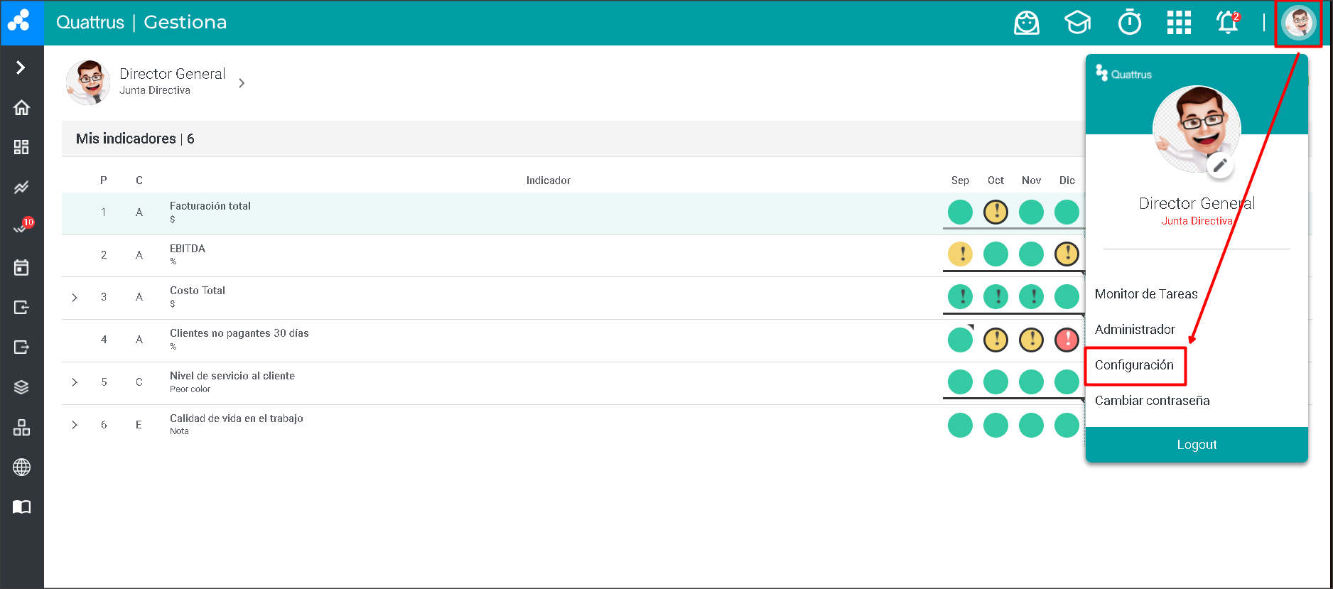Image resolution: width=1333 pixels, height=589 pixels.
Task: Click the globe icon in the sidebar
Action: 21,467
